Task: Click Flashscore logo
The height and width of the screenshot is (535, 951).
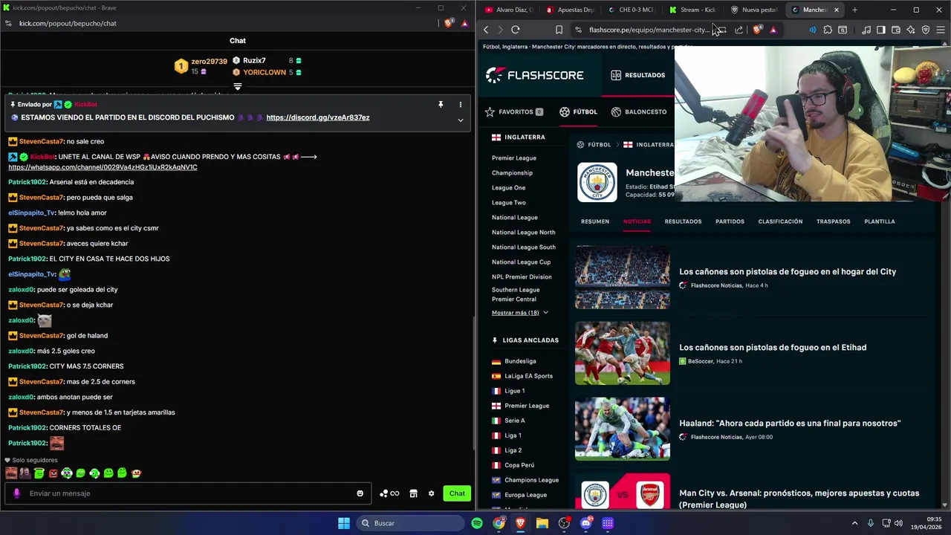Action: tap(535, 75)
